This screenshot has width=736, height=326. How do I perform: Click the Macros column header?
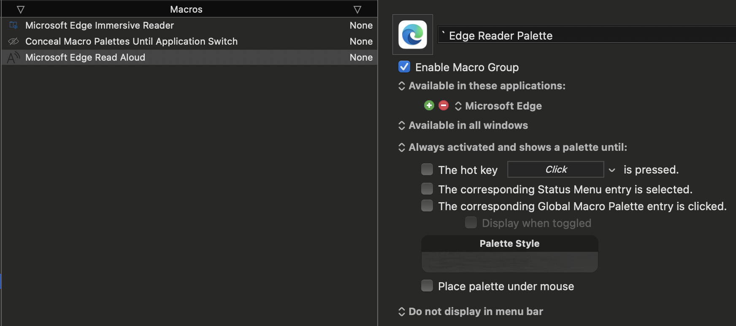(186, 9)
